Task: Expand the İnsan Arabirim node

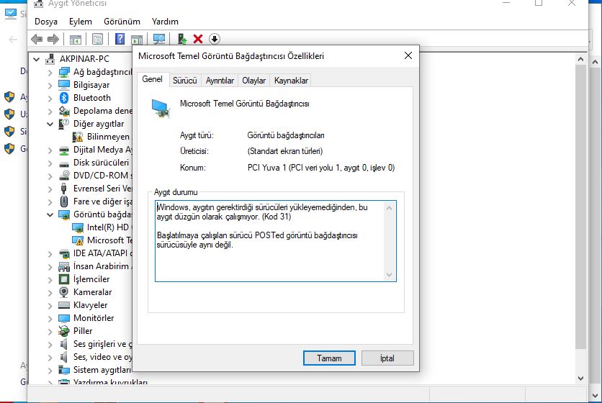Action: 50,266
